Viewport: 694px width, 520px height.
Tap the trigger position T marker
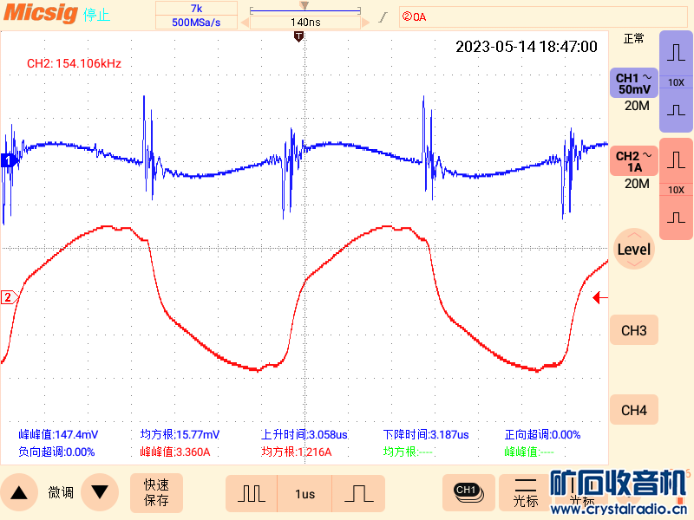(x=298, y=36)
